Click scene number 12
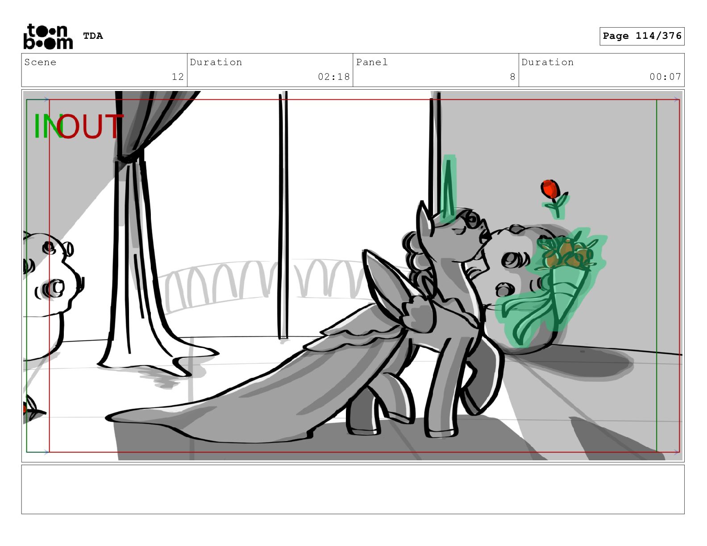This screenshot has height=546, width=707. tap(178, 77)
